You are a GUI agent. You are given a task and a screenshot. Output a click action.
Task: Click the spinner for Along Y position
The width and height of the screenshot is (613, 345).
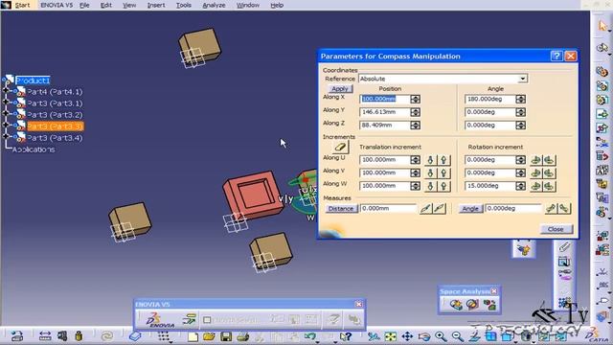click(415, 112)
